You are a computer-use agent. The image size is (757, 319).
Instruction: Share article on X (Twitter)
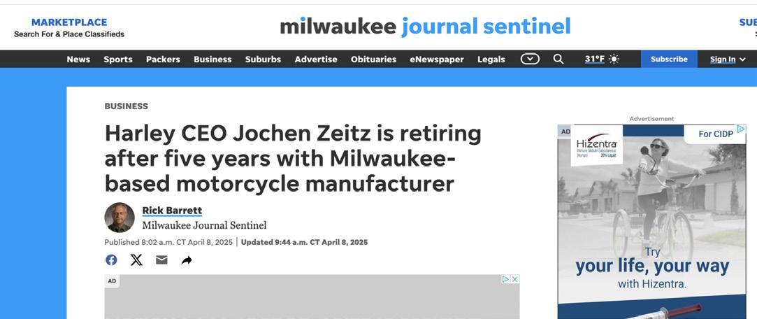pos(136,260)
